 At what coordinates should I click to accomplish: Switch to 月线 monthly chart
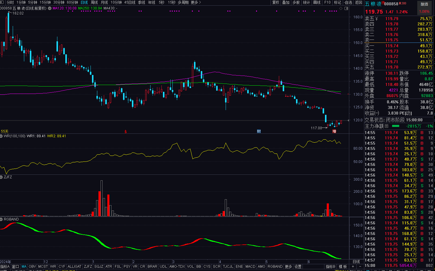(104, 2)
